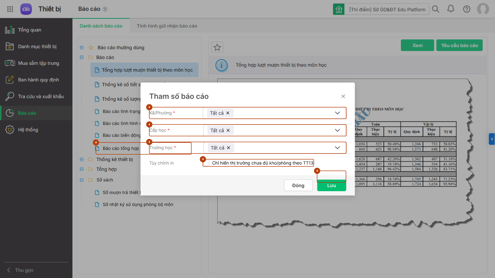Click the Đóng button

[x=298, y=186]
